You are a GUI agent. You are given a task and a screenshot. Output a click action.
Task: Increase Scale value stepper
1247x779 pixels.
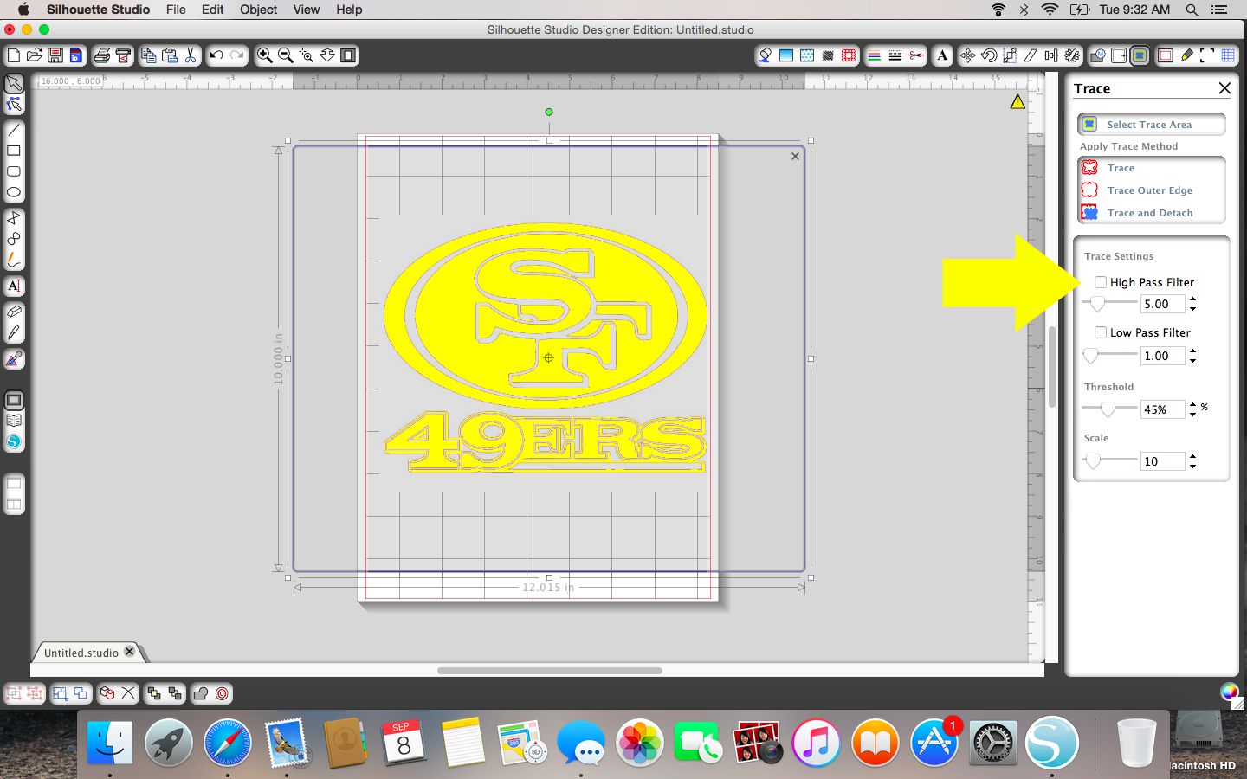(1192, 457)
